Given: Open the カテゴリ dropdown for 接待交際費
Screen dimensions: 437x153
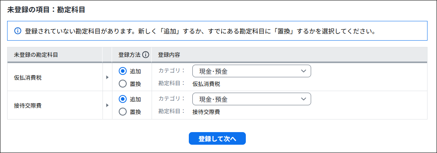Looking at the screenshot, I should click(252, 99).
